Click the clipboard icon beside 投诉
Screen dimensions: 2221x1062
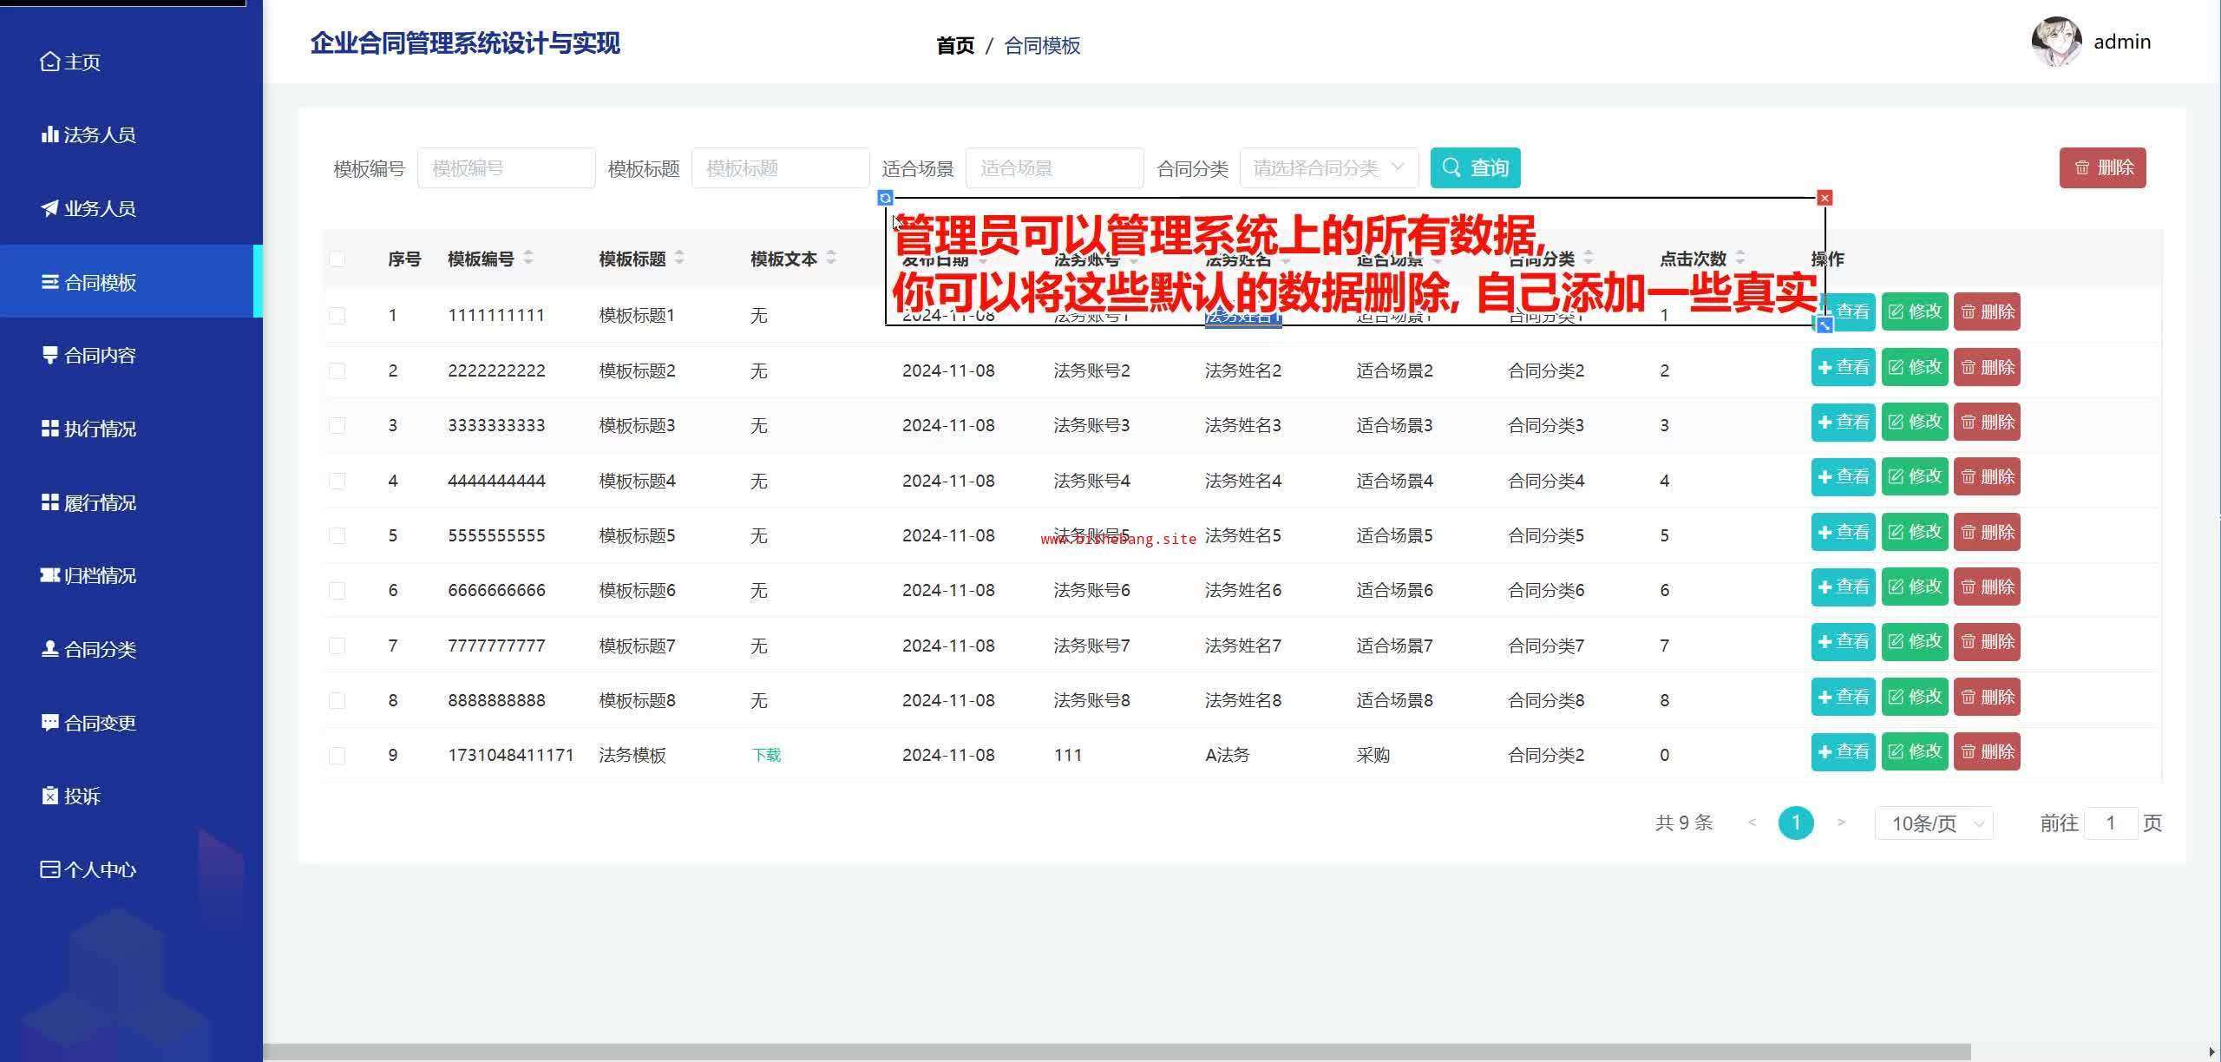pyautogui.click(x=49, y=796)
